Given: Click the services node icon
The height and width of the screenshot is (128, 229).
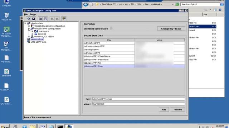Looking at the screenshot, I should pos(36,34).
